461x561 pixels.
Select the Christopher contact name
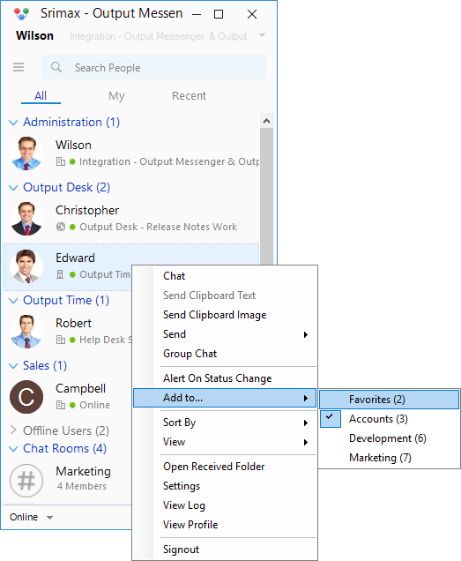87,210
